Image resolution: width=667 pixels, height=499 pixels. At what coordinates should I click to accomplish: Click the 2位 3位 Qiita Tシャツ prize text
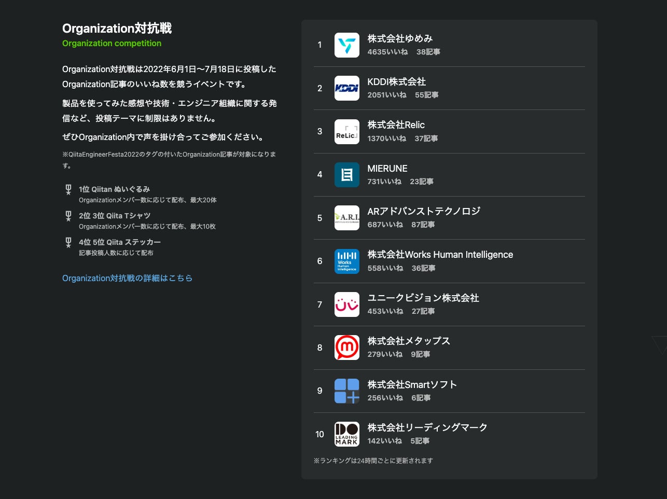(x=115, y=216)
